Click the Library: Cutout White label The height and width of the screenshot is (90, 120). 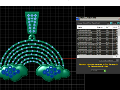[x=88, y=23]
